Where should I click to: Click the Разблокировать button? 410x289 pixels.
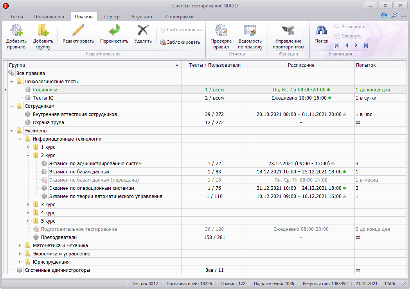pyautogui.click(x=181, y=30)
